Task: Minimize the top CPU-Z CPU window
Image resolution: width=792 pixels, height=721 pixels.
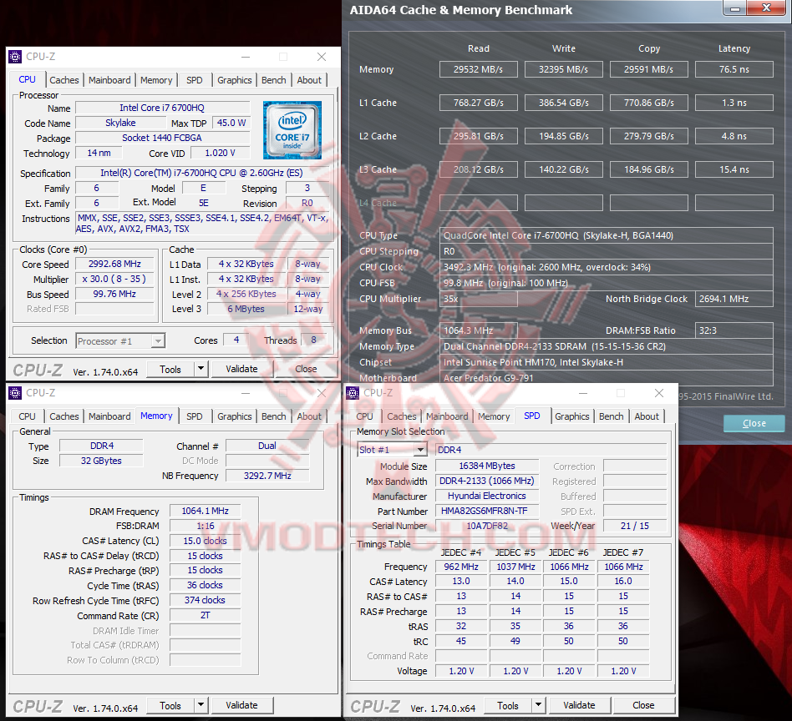Action: (246, 57)
